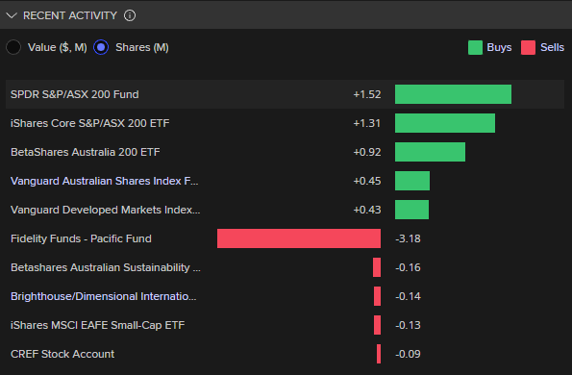Select the Value ($, M) radio button
Image resolution: width=572 pixels, height=375 pixels.
[x=13, y=47]
